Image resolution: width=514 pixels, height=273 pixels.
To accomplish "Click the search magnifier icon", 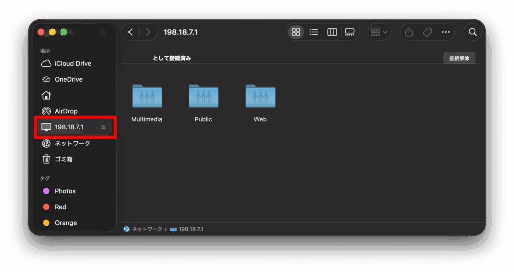I will tap(472, 32).
